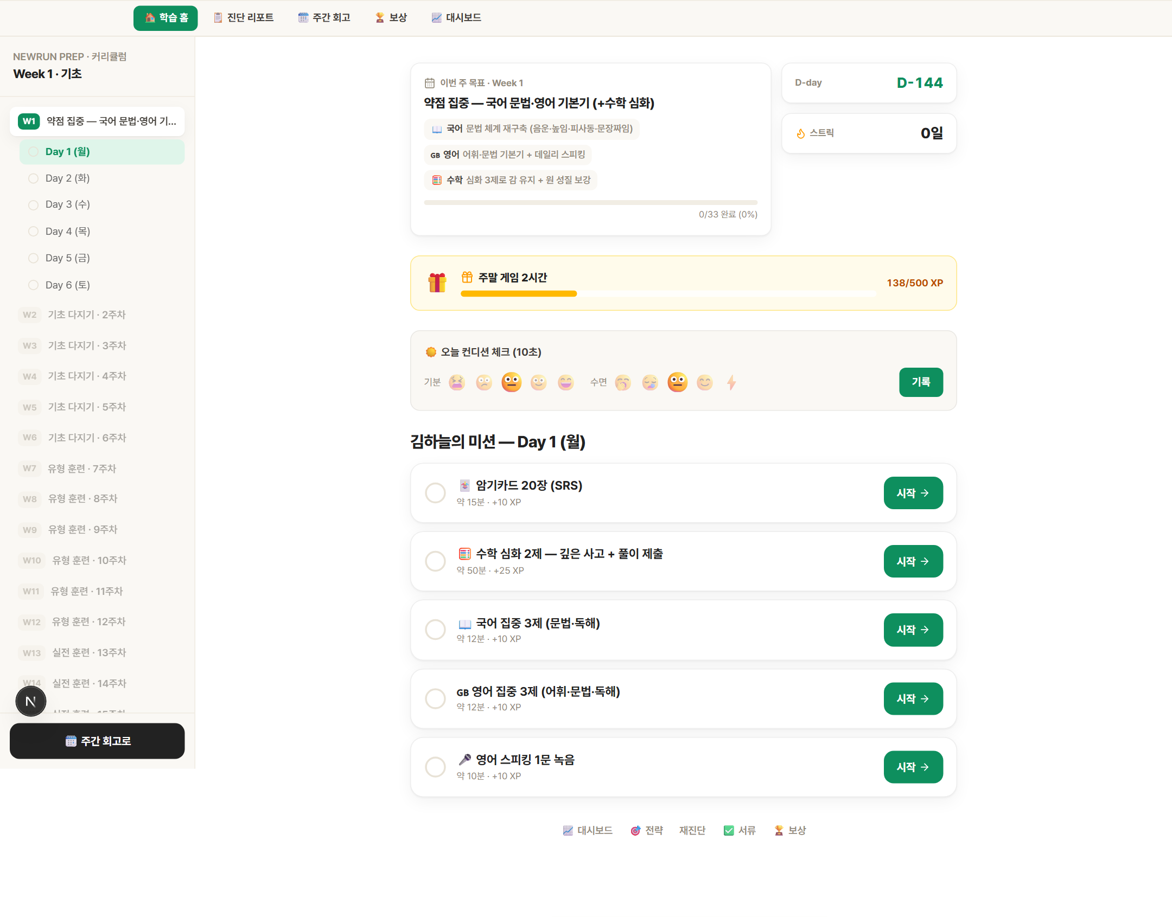
Task: Click the microphone icon on speaking mission
Action: [464, 760]
